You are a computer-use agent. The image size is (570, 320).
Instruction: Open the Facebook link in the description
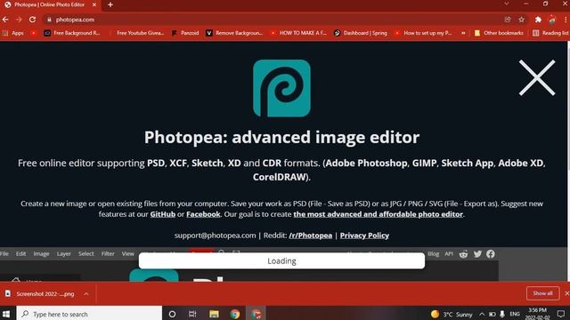click(203, 214)
